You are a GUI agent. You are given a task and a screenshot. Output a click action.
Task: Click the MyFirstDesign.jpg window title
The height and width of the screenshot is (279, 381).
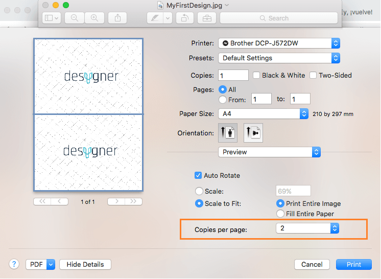tap(194, 5)
